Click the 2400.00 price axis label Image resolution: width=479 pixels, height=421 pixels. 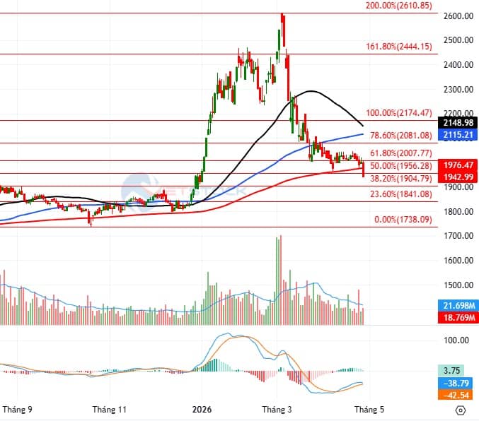pyautogui.click(x=458, y=65)
